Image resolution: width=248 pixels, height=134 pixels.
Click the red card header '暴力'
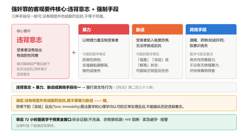(104, 29)
